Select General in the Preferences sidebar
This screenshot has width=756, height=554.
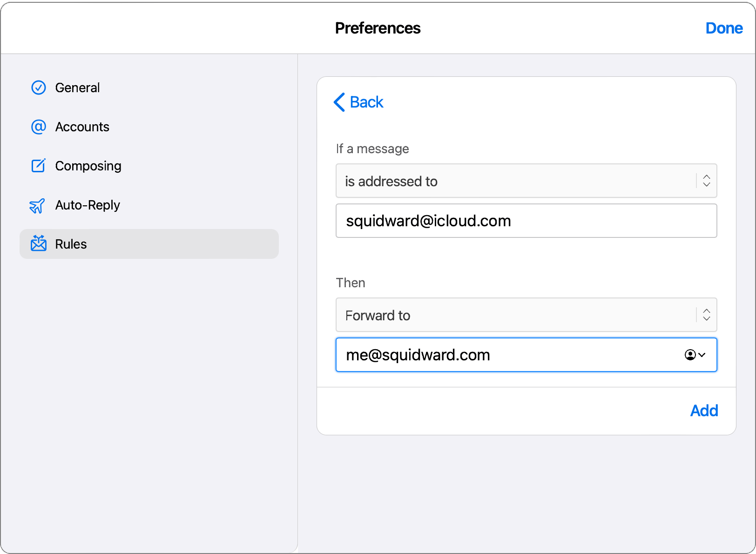tap(77, 88)
